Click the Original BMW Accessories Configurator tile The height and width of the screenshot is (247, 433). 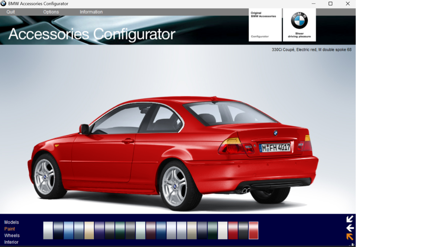265,25
